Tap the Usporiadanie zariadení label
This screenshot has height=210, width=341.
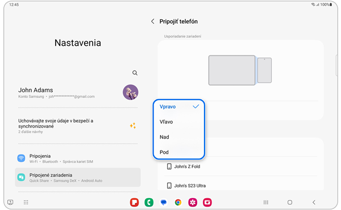pyautogui.click(x=182, y=36)
